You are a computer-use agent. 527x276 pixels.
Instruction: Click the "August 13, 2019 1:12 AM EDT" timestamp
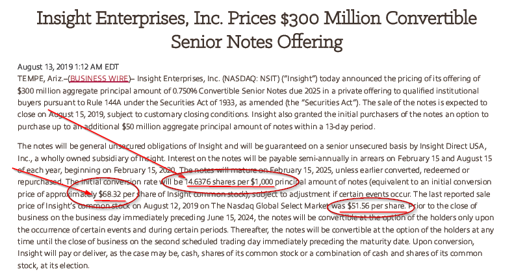(68, 67)
